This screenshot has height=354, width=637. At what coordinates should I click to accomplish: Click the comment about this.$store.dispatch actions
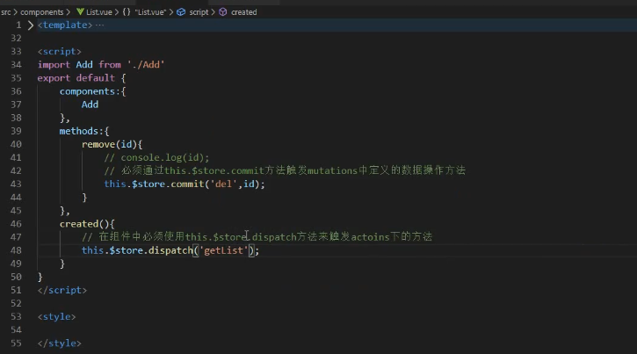[x=257, y=236]
